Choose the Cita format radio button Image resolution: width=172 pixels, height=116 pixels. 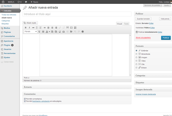pyautogui.click(x=136, y=64)
